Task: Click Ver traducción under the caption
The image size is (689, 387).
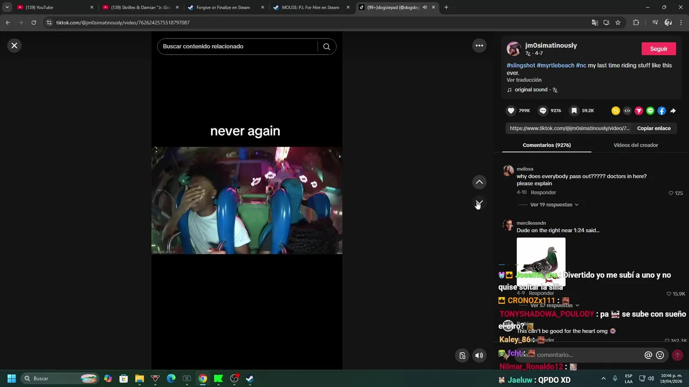Action: (524, 80)
